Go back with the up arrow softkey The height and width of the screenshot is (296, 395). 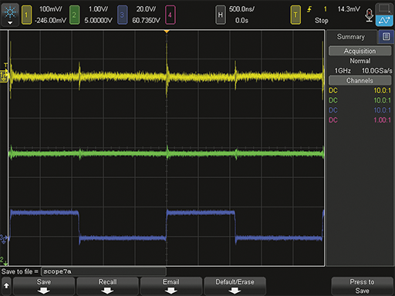click(x=6, y=286)
